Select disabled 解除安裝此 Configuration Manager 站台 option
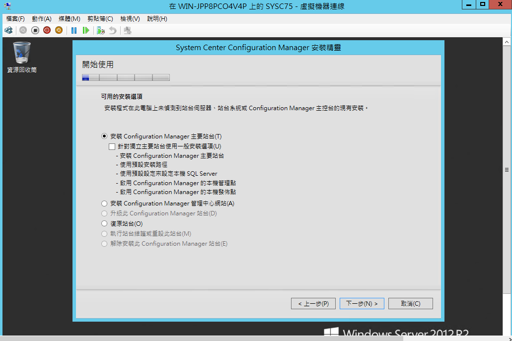The height and width of the screenshot is (341, 512). 104,244
